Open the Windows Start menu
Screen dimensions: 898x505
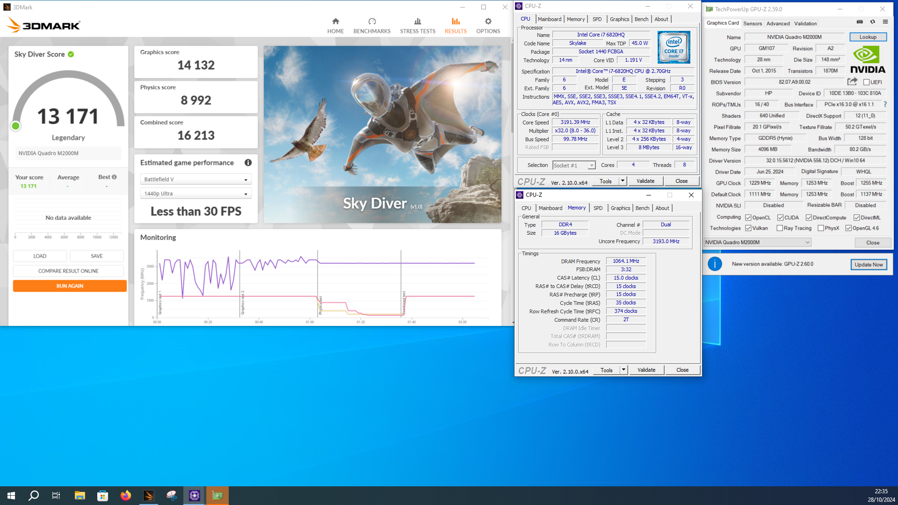coord(11,496)
